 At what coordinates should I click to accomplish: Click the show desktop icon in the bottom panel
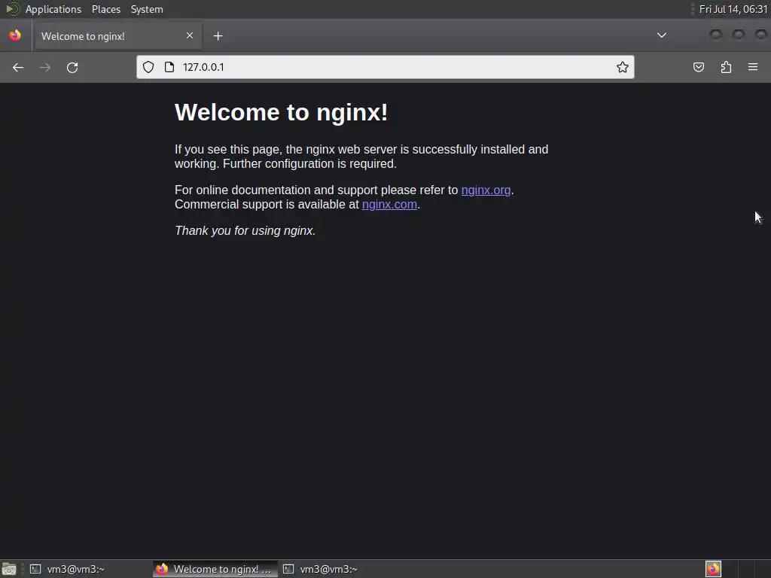point(9,569)
